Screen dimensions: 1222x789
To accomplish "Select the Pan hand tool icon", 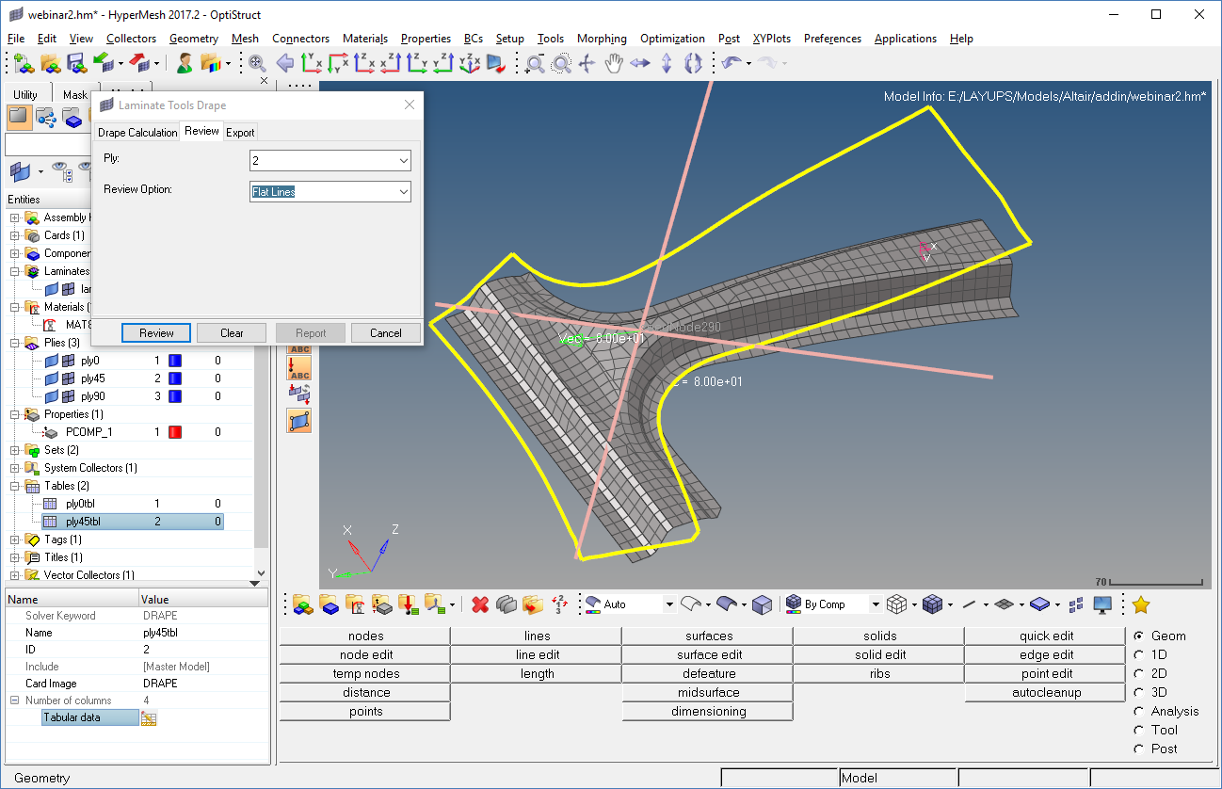I will (x=614, y=63).
